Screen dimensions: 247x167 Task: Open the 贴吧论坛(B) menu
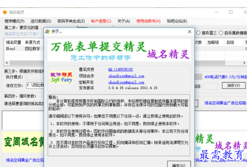(177, 21)
